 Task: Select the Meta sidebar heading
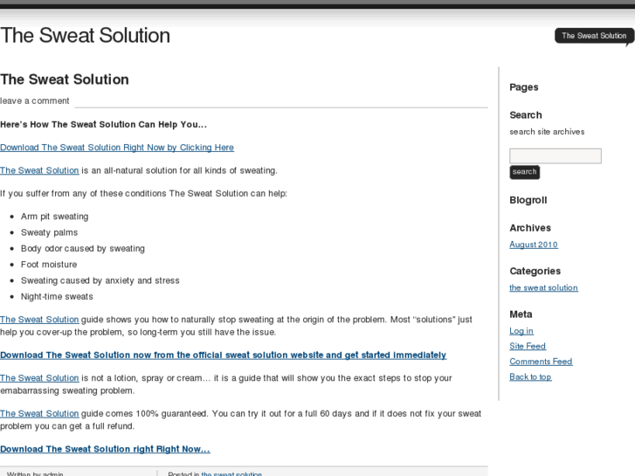coord(521,314)
